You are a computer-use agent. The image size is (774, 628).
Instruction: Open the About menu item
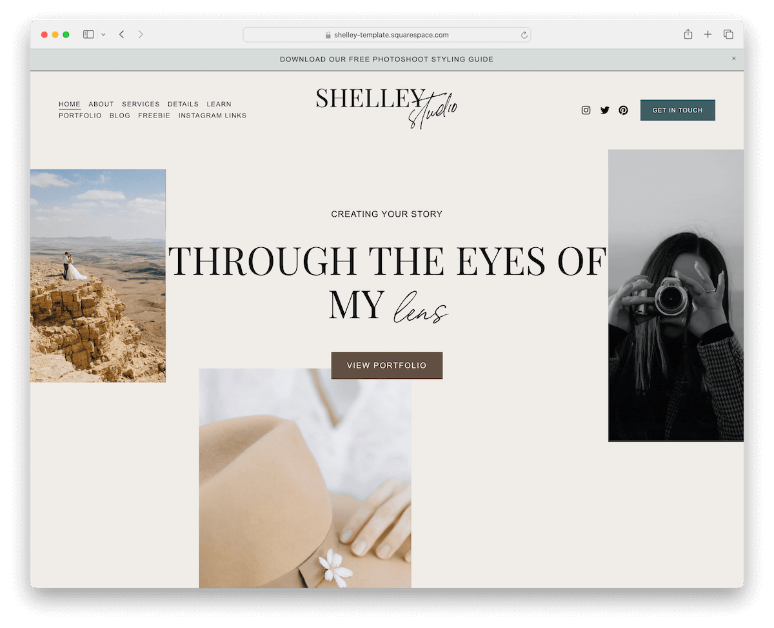pyautogui.click(x=101, y=104)
